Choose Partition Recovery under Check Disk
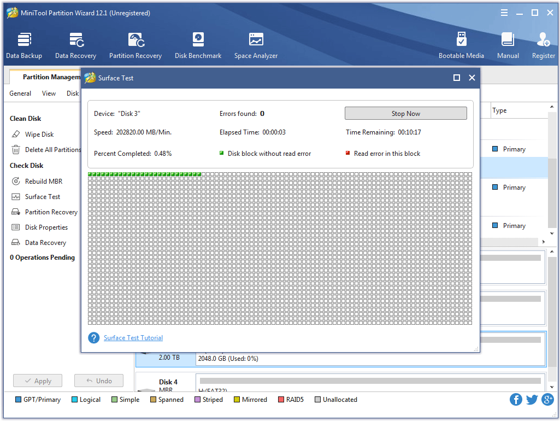The width and height of the screenshot is (560, 421). tap(44, 212)
